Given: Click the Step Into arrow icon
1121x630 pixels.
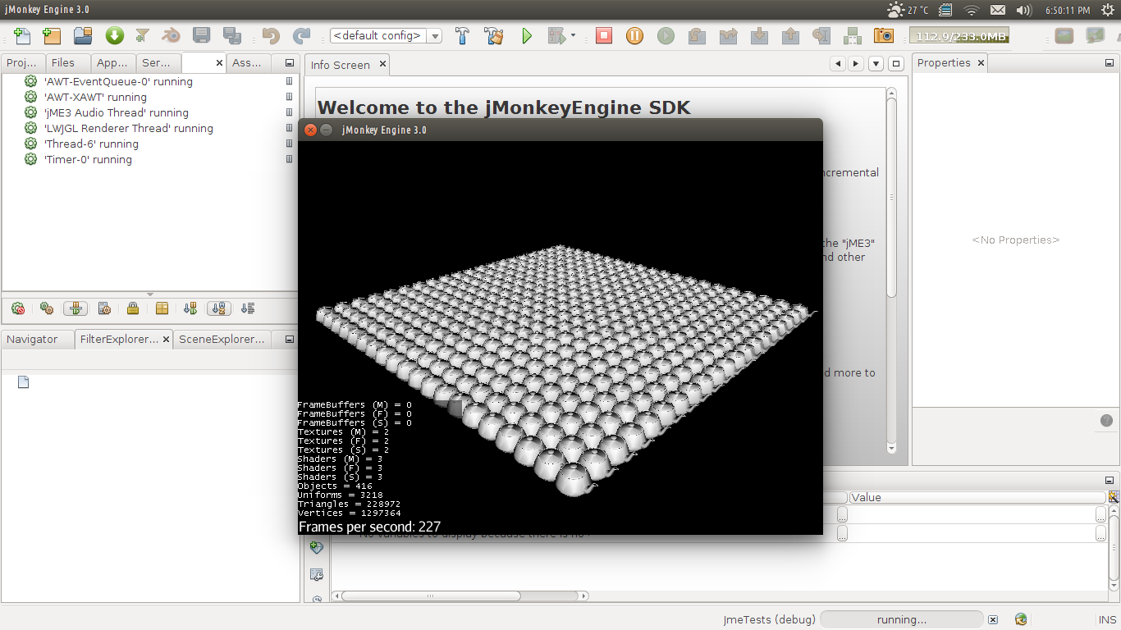Looking at the screenshot, I should click(759, 35).
